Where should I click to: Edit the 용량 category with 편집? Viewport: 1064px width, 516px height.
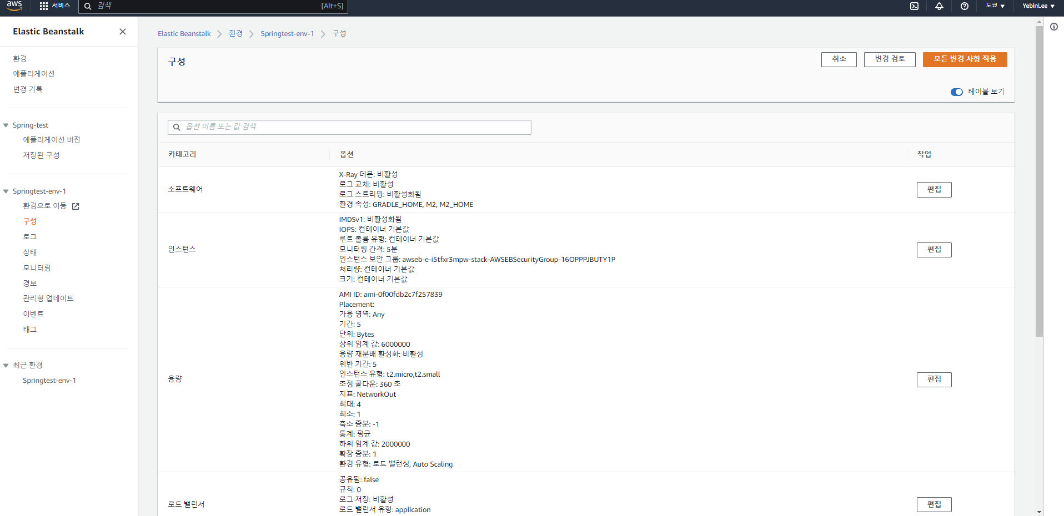934,380
